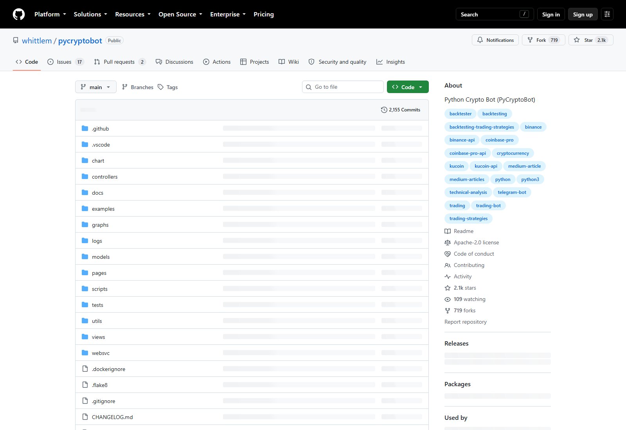Open the Resources dropdown
Viewport: 626px width, 430px height.
(x=133, y=14)
